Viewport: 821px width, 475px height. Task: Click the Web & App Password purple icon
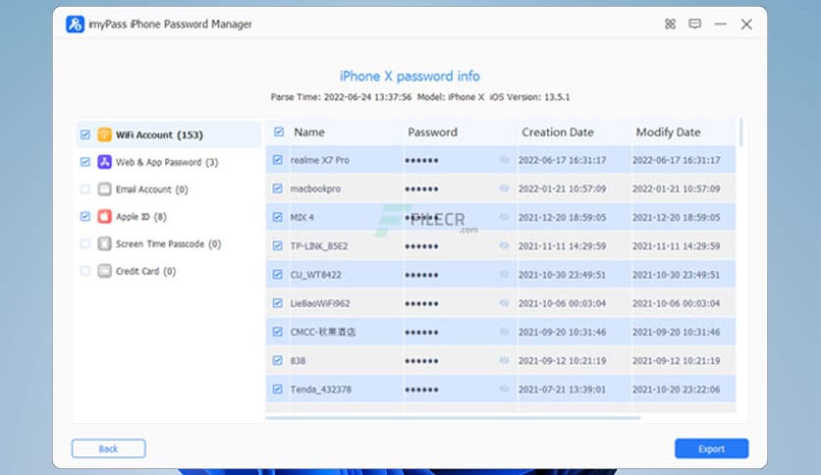point(105,162)
